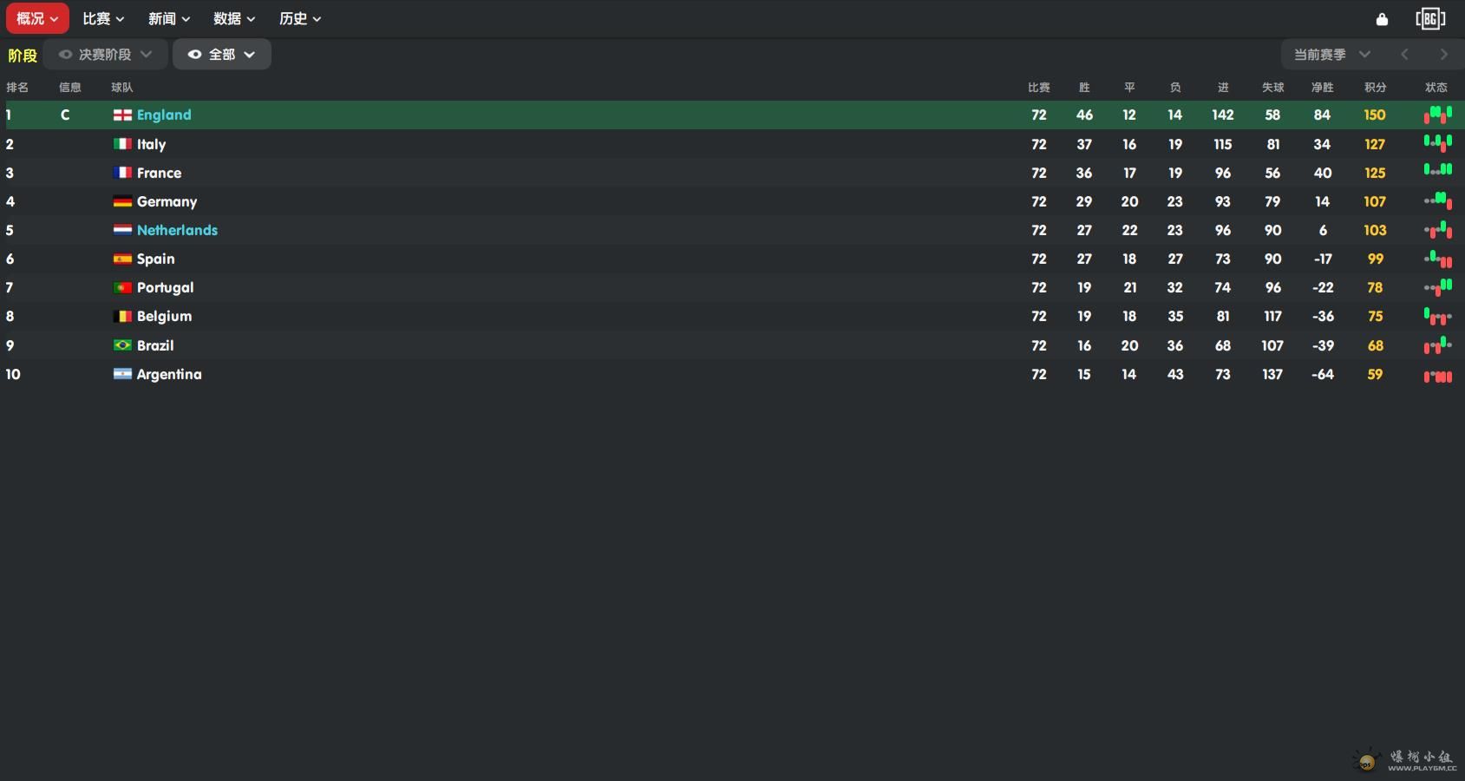The height and width of the screenshot is (781, 1465).
Task: Click Argentina's red form indicator
Action: coord(1437,375)
